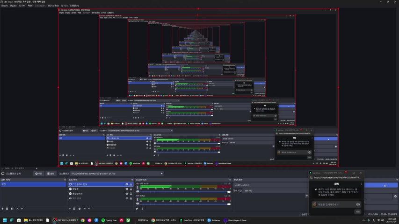
Task: Open the scene transition type dropdown
Action: click(x=270, y=185)
